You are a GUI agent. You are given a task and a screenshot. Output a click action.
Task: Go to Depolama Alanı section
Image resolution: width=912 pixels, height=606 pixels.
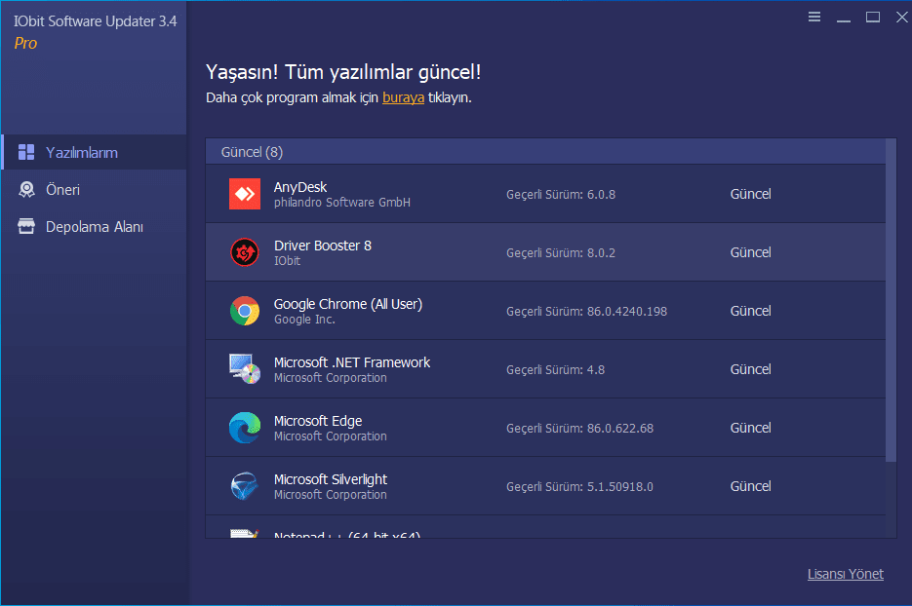[x=94, y=227]
